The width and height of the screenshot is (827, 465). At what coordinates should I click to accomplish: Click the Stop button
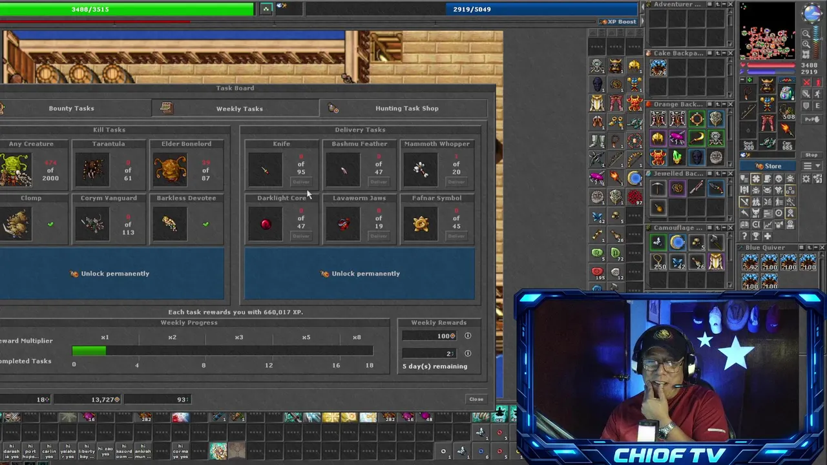click(x=811, y=155)
